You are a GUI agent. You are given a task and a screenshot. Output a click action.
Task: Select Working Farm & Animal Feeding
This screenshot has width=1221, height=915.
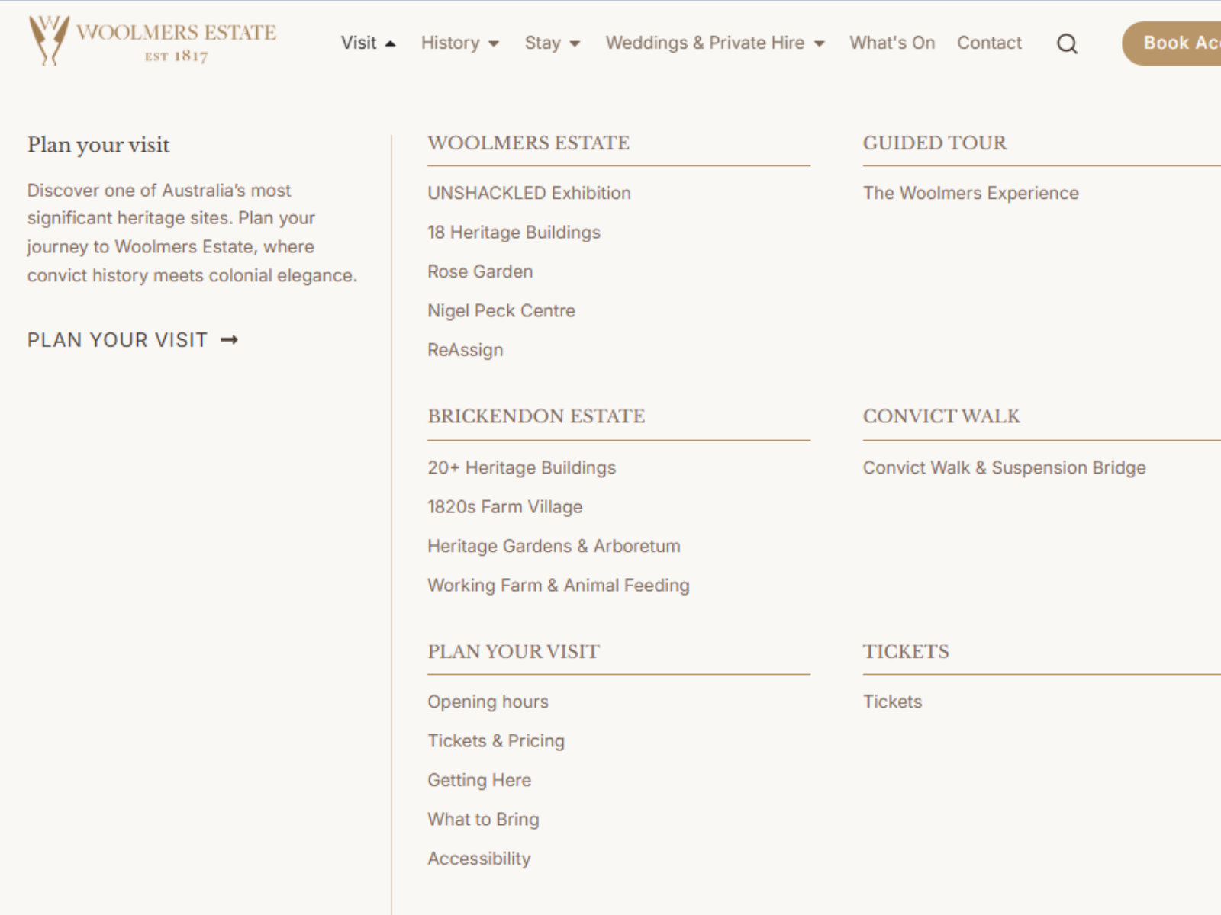point(559,586)
